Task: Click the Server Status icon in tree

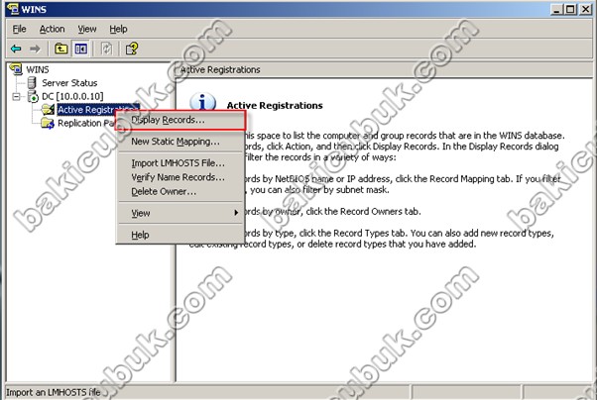Action: pos(32,82)
